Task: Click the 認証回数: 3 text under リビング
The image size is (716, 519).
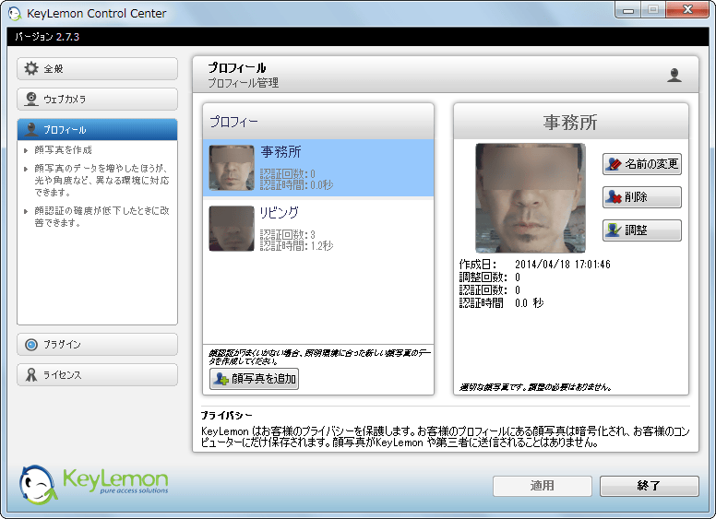Action: pyautogui.click(x=288, y=235)
